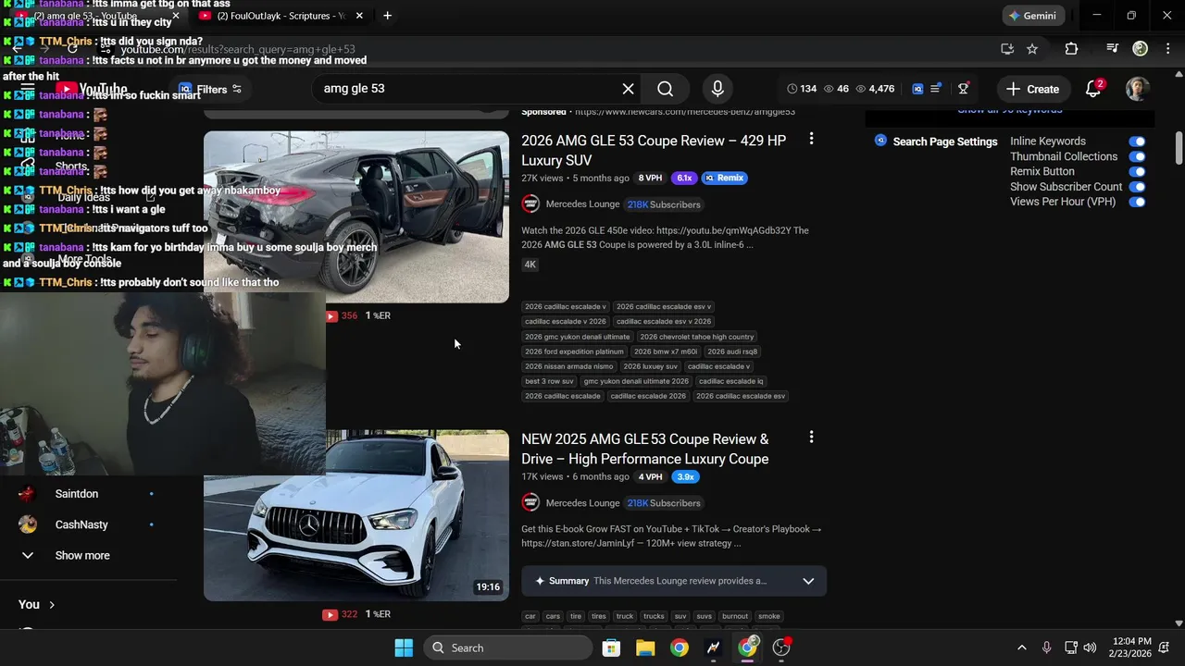Click the '2026 bmw x7 m60i' keyword tag
This screenshot has height=666, width=1185.
666,351
